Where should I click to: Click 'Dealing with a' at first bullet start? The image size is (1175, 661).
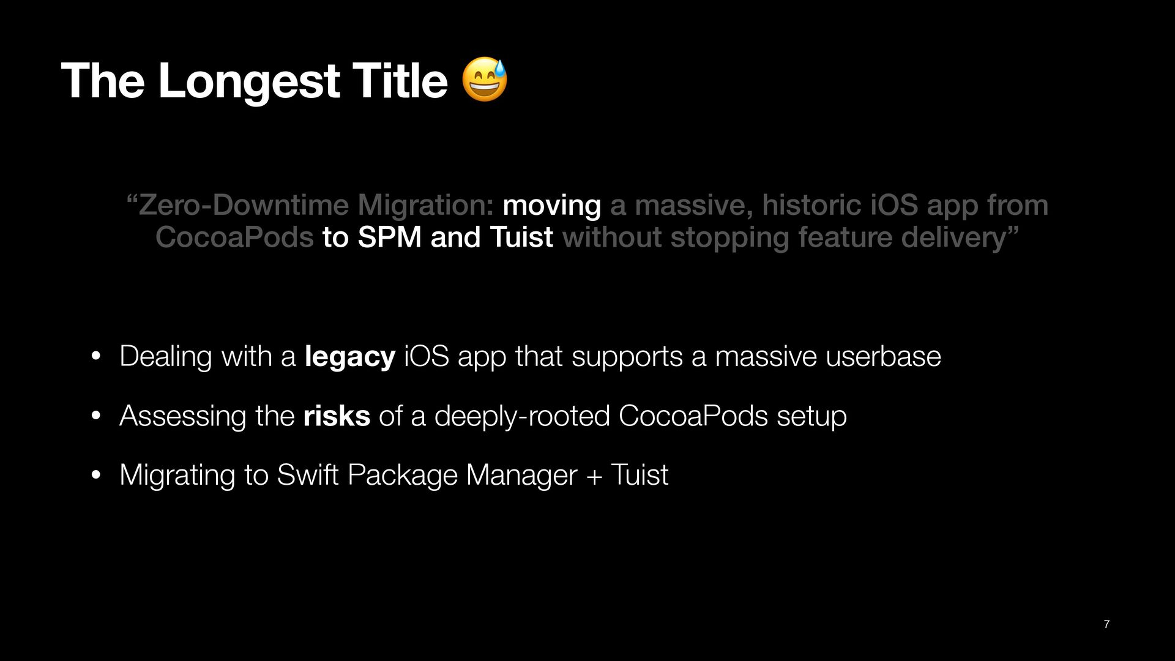click(x=207, y=356)
